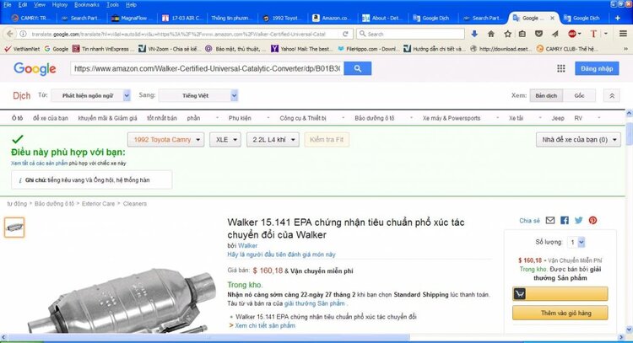Share product on Facebook icon

(565, 221)
